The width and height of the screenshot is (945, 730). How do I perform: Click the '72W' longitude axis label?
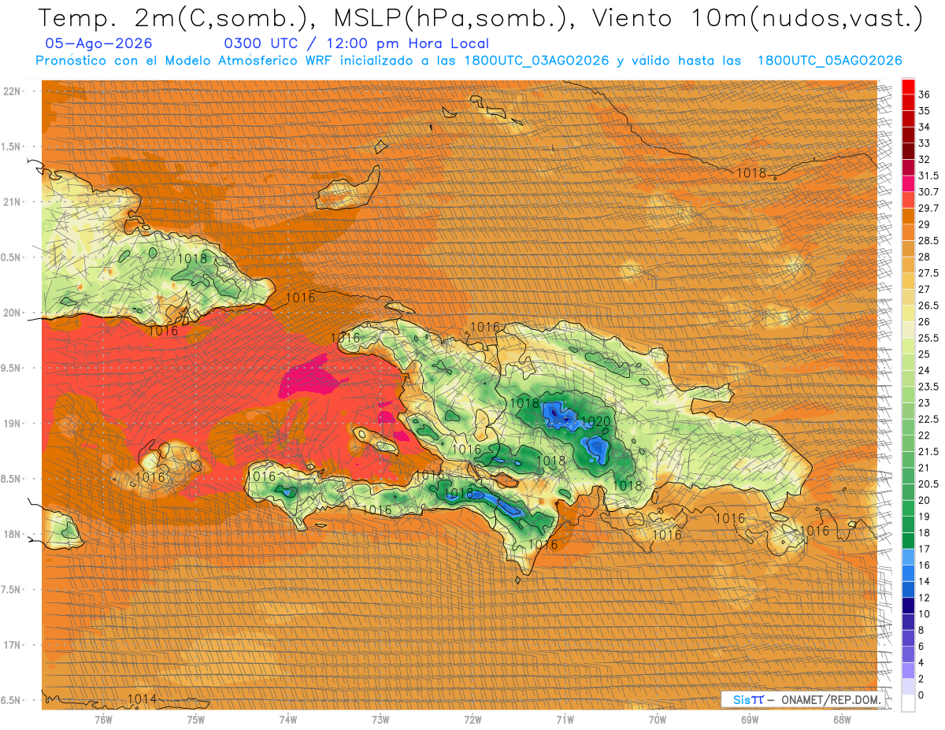[x=472, y=720]
